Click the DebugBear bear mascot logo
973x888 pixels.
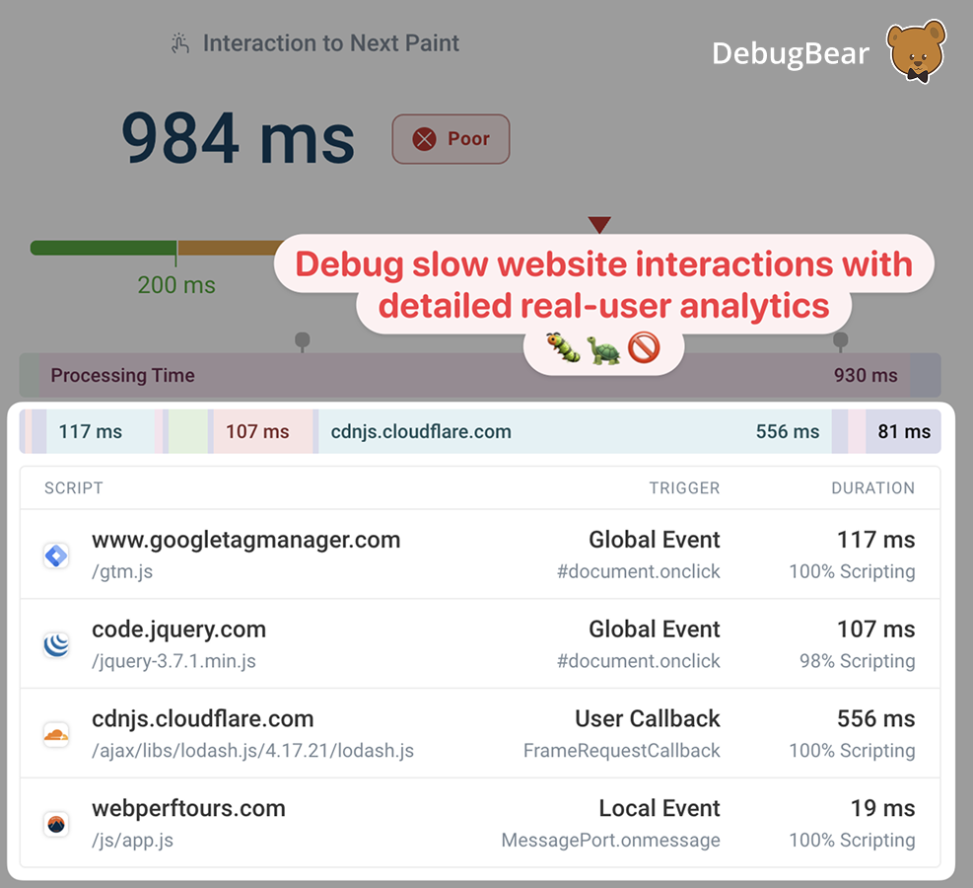point(917,51)
